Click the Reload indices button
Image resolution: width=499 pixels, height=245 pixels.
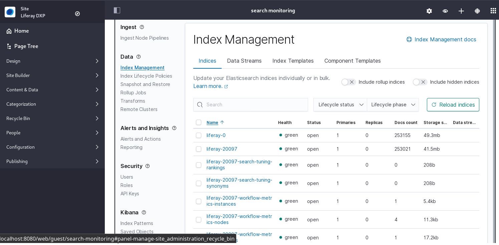click(453, 105)
